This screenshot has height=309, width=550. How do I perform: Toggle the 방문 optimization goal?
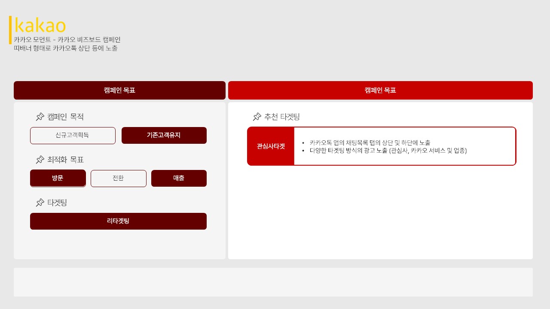[58, 178]
